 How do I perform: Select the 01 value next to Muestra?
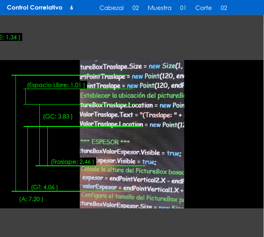coord(183,8)
